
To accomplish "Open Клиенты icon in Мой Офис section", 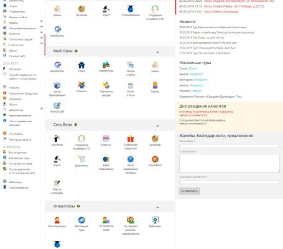I will pos(81,85).
